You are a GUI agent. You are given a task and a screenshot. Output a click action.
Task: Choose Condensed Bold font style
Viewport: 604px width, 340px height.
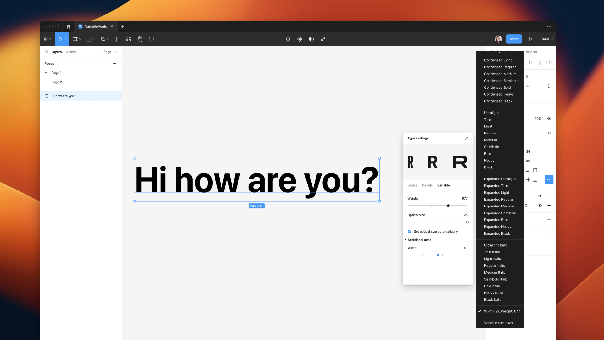pos(497,88)
